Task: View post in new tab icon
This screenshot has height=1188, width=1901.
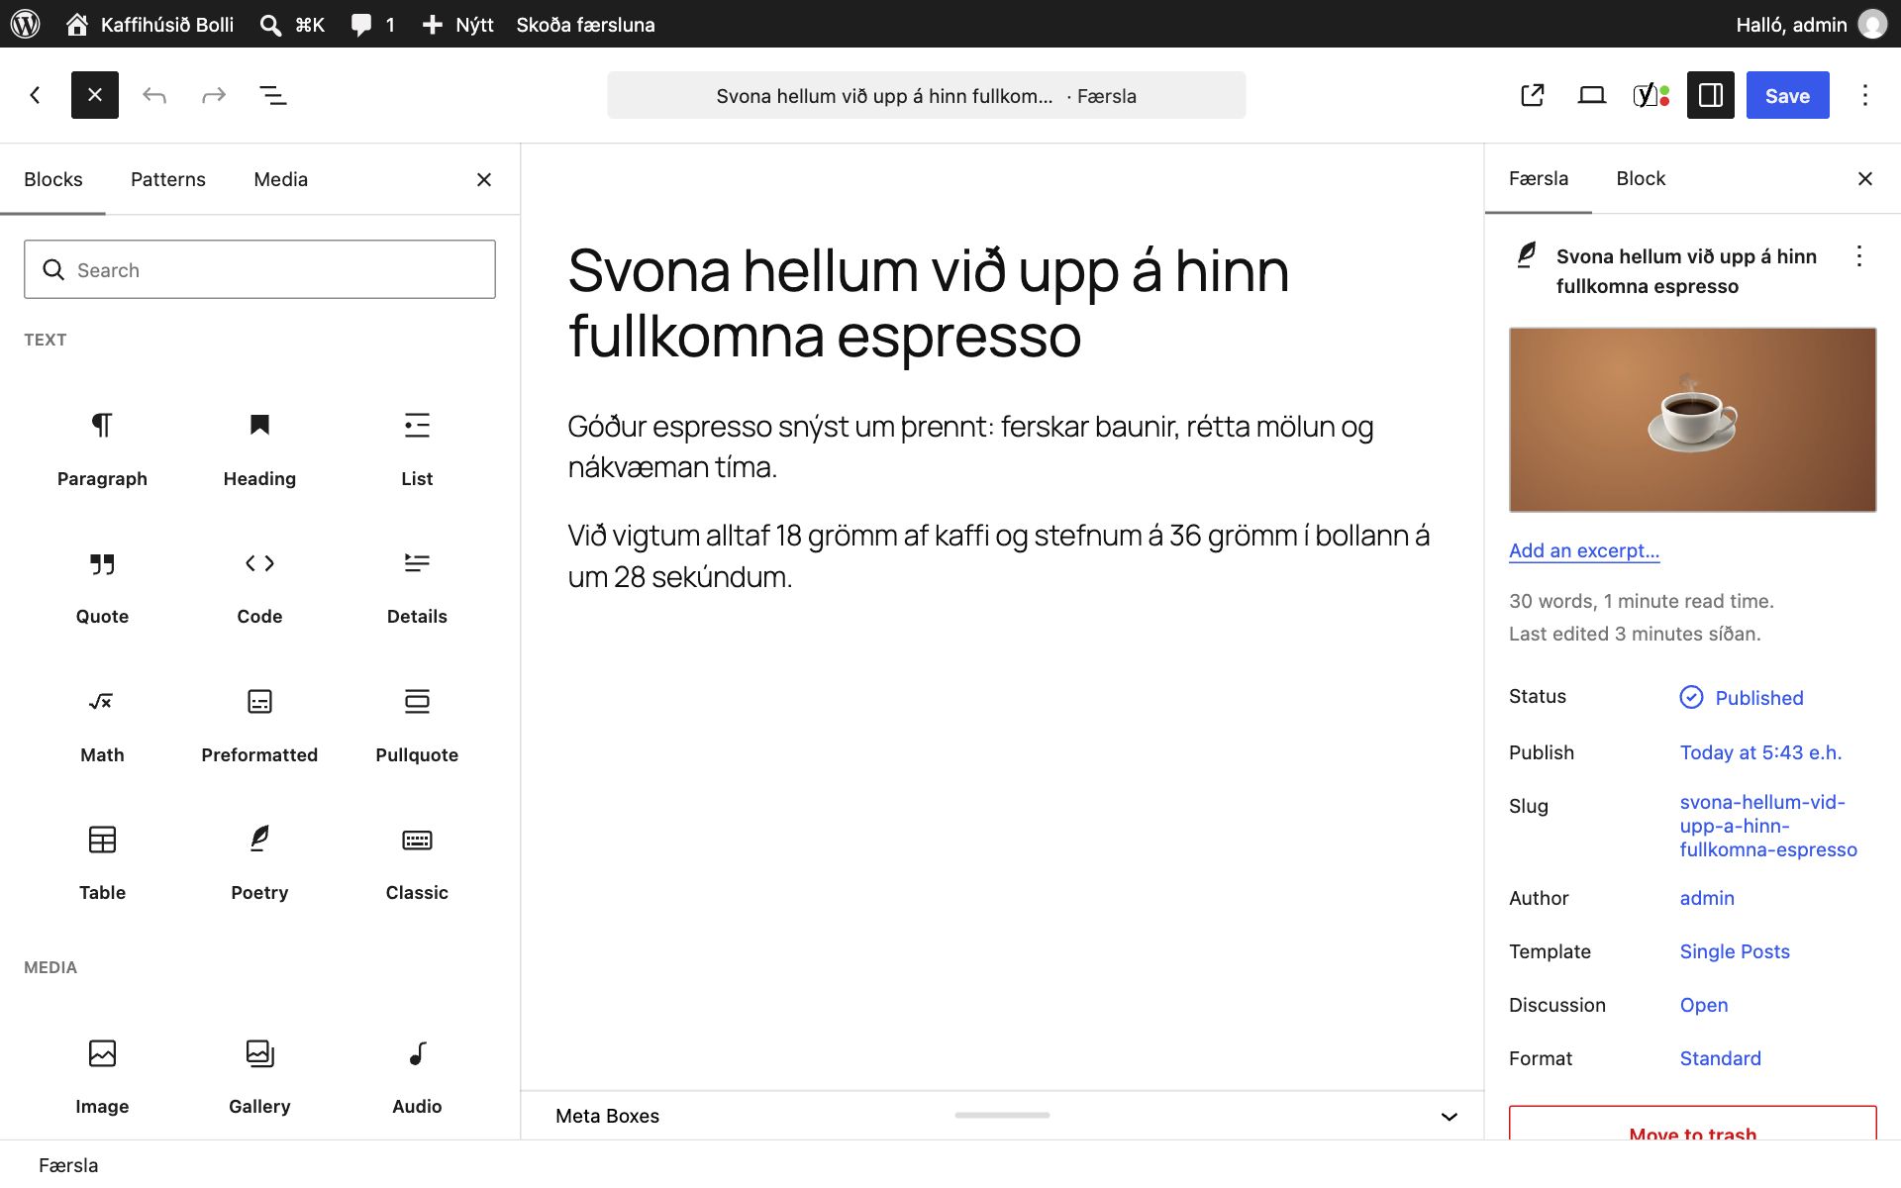Action: [1533, 95]
